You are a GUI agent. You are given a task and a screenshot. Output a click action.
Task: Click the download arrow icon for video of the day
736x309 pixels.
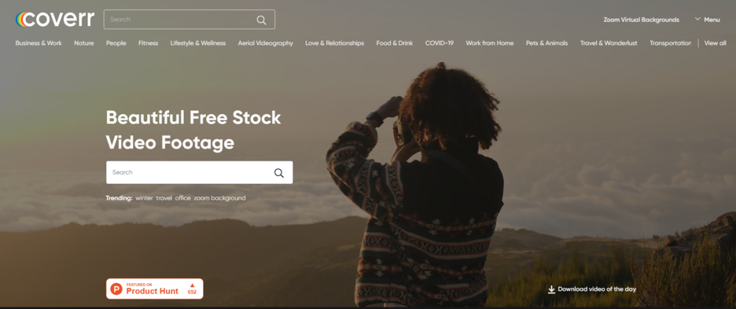coord(551,289)
